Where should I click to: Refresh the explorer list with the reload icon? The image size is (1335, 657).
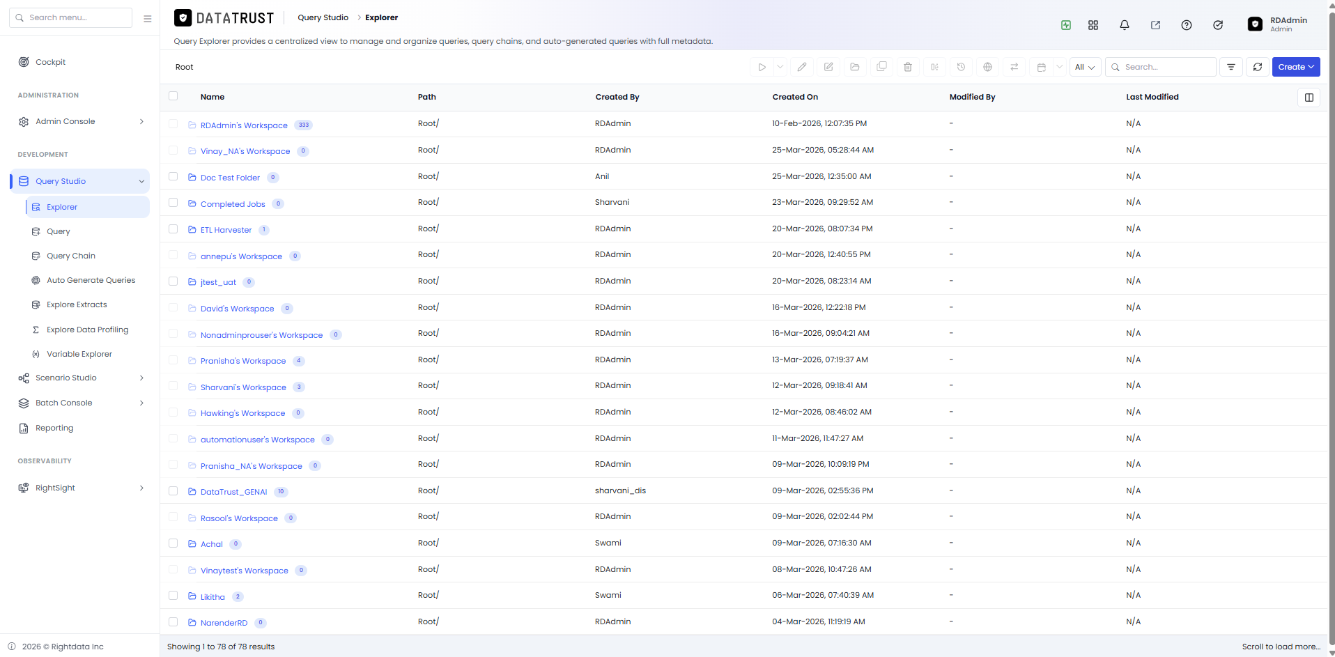point(1258,67)
